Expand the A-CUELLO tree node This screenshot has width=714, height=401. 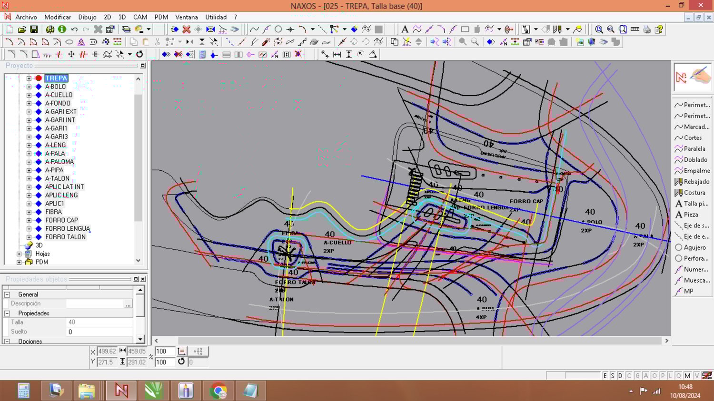(x=29, y=95)
